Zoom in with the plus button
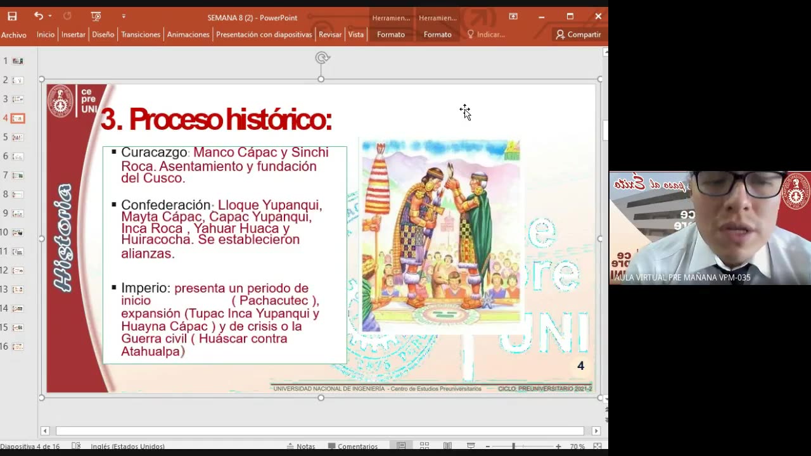The image size is (811, 456). [x=558, y=446]
